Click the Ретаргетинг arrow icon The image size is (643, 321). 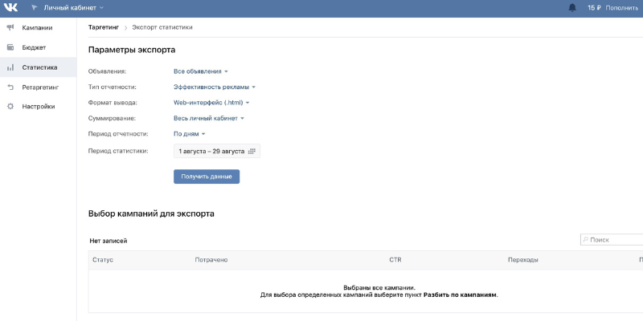(10, 87)
